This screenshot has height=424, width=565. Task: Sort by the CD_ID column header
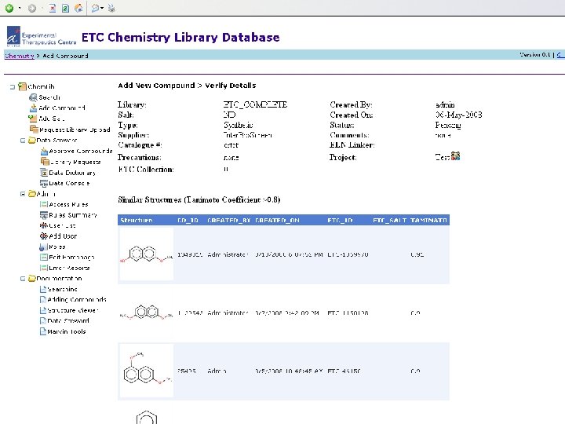(188, 221)
